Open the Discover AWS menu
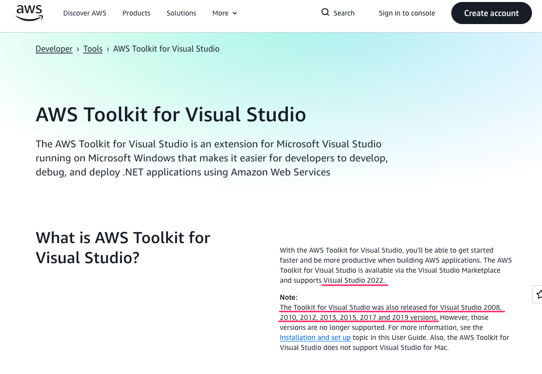This screenshot has width=542, height=374. [85, 13]
